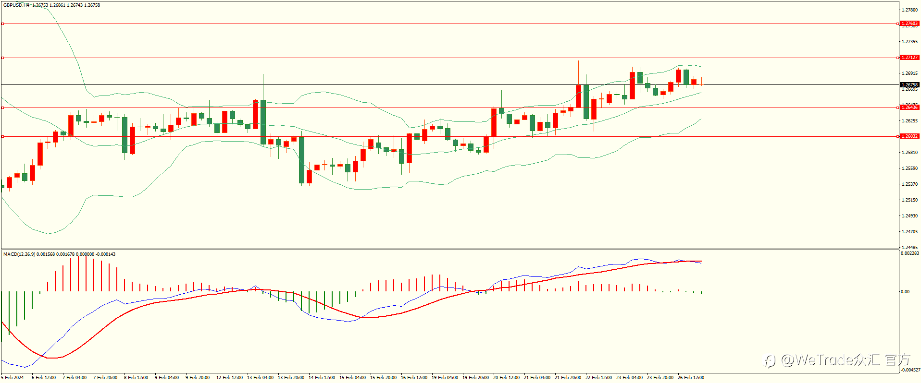
Task: Click the 1.24705 price scale value
Action: pyautogui.click(x=909, y=232)
